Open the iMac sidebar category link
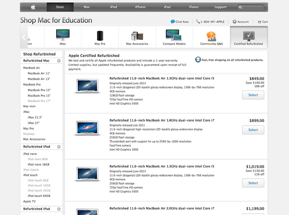This screenshot has height=215, width=289. (x=26, y=112)
